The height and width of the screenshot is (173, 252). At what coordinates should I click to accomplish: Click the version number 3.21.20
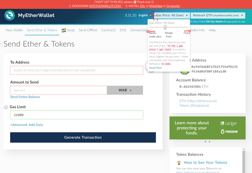(x=130, y=15)
